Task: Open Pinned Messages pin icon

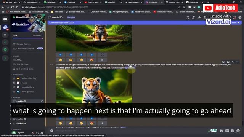Action: [x=199, y=18]
